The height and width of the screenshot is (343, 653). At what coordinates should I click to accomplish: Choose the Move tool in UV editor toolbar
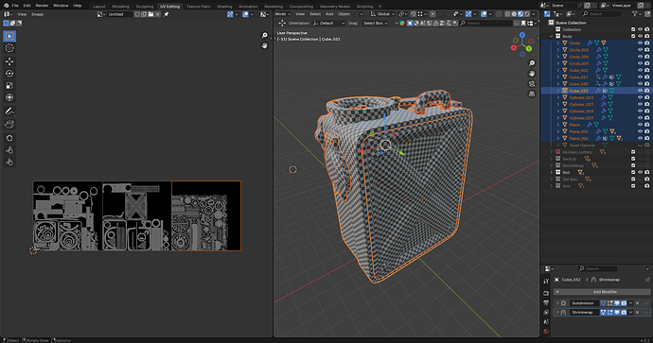point(9,61)
